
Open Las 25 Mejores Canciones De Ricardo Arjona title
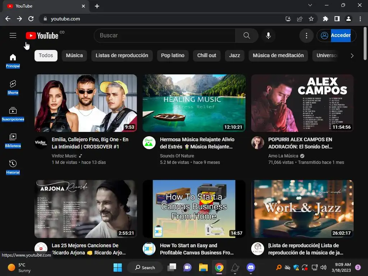89,249
